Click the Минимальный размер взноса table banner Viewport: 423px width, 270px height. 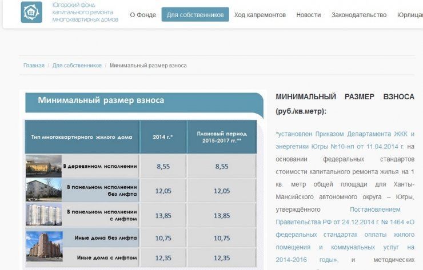[144, 103]
